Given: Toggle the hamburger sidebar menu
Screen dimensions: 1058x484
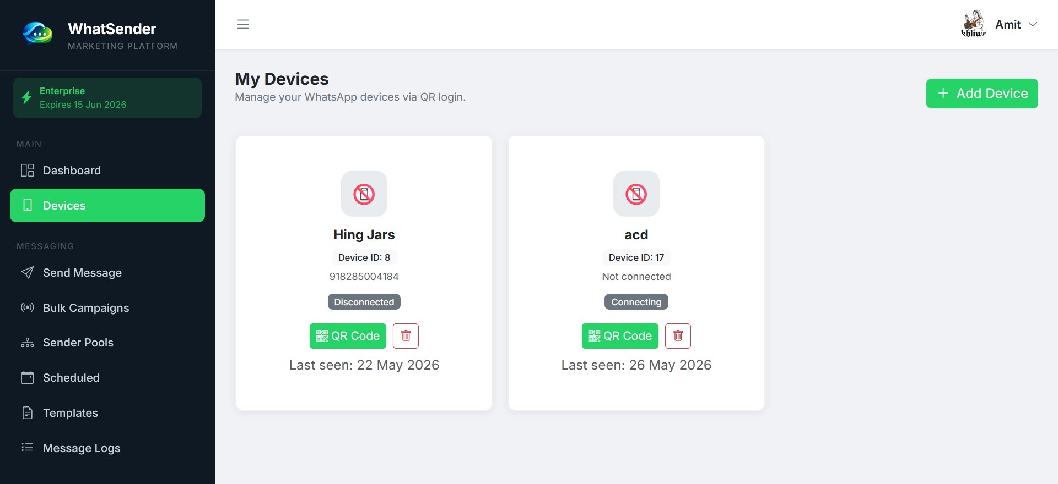Looking at the screenshot, I should (x=243, y=24).
